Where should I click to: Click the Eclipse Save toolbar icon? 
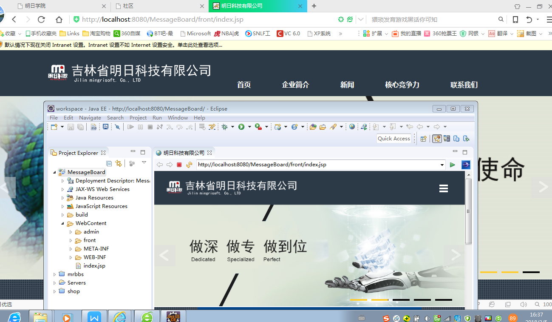click(71, 127)
